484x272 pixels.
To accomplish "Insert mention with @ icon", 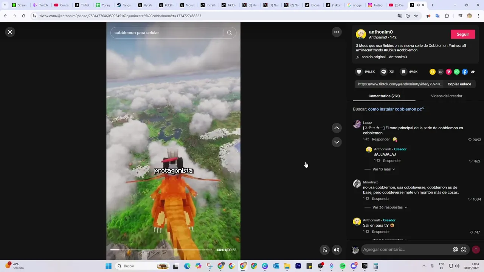I will point(455,250).
